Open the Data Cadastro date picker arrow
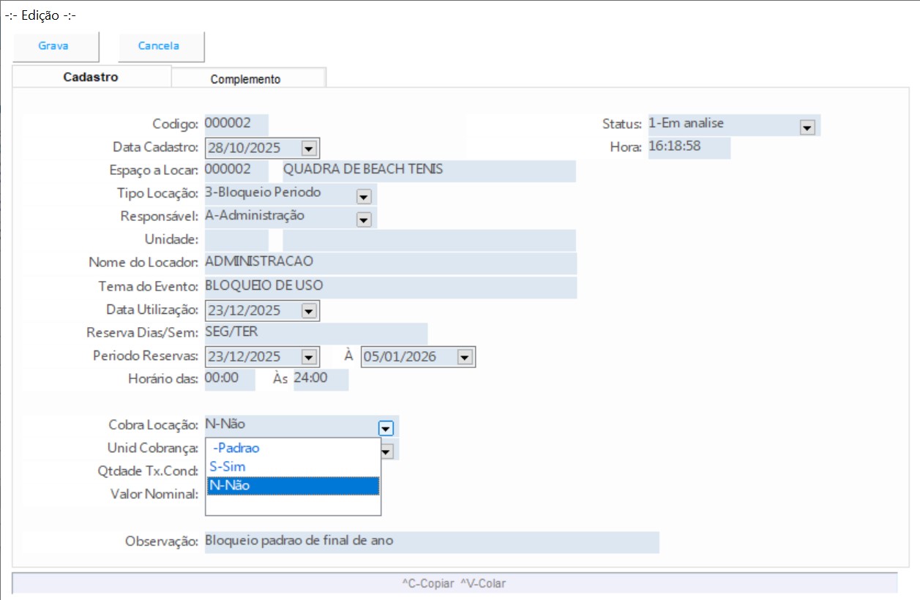Screen dimensions: 920x600 (309, 149)
